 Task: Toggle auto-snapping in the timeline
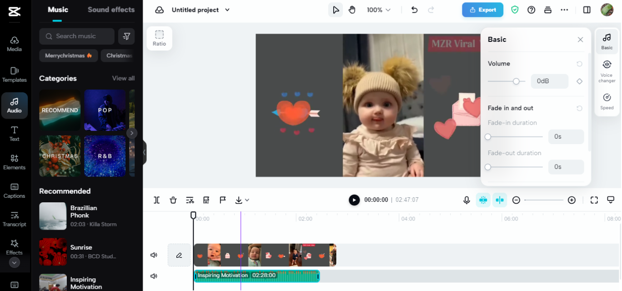coord(499,200)
